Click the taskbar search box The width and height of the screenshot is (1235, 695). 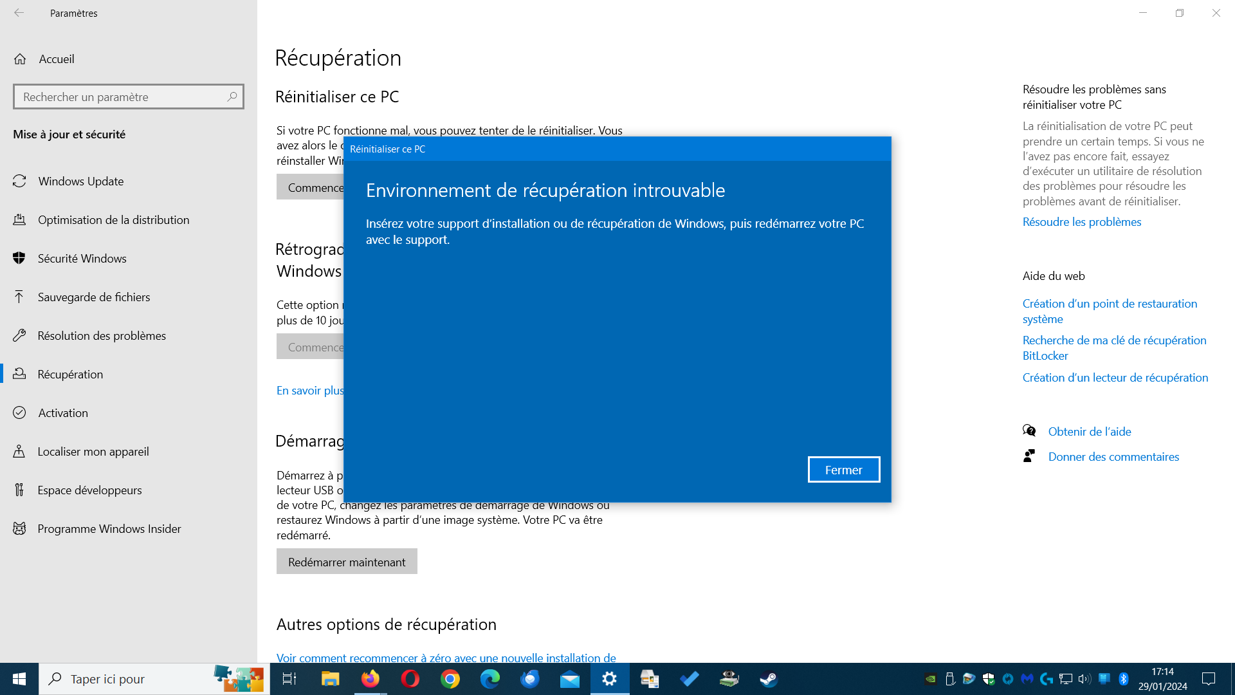tap(154, 679)
